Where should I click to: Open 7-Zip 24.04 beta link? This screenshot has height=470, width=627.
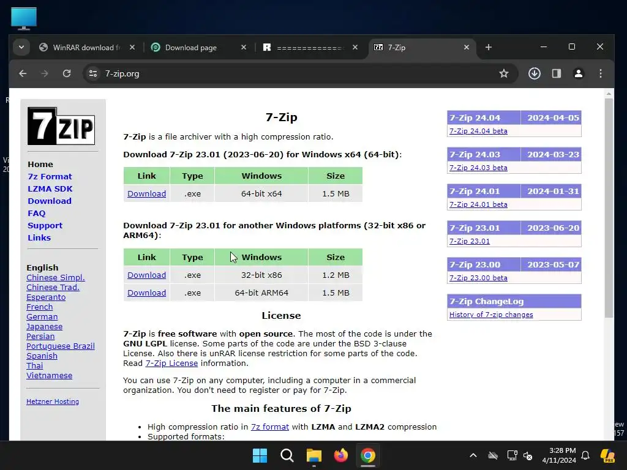click(478, 131)
